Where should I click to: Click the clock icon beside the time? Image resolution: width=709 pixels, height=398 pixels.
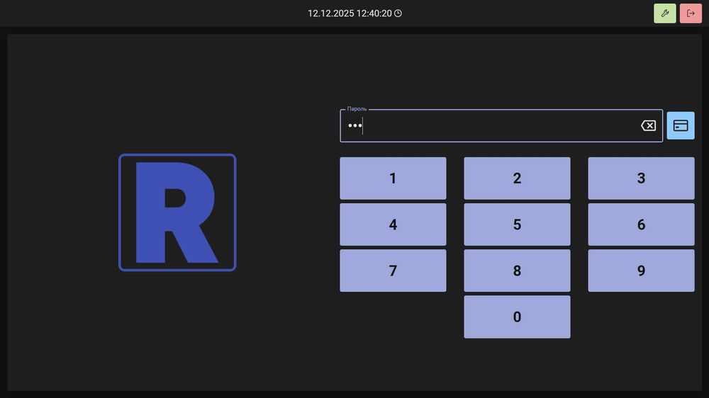[x=398, y=13]
